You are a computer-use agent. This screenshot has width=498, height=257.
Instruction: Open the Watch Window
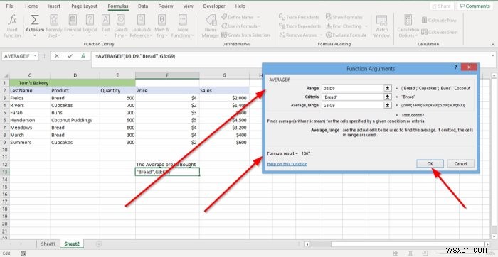pos(381,26)
